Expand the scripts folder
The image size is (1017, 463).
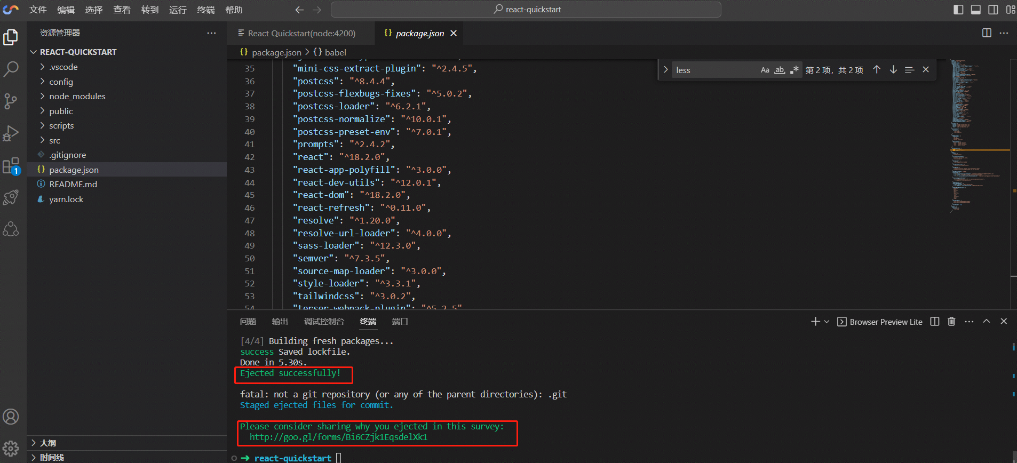pyautogui.click(x=127, y=125)
